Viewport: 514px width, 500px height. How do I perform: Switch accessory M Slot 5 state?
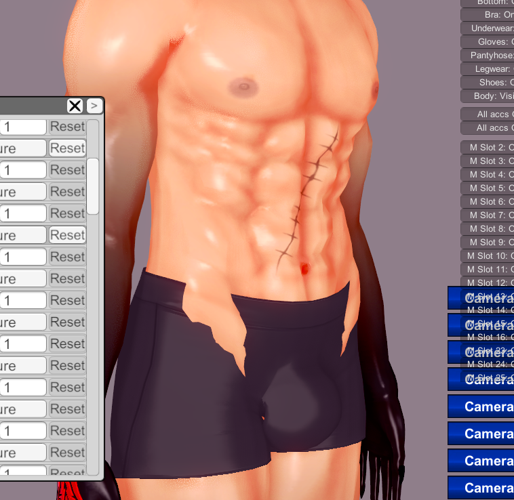488,188
